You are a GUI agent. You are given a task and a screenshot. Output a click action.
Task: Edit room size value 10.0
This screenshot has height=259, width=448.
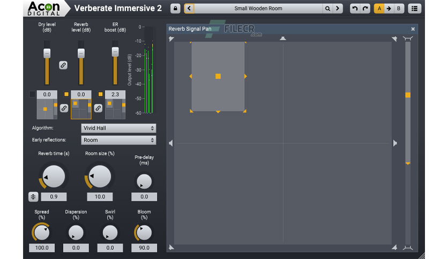pos(100,196)
